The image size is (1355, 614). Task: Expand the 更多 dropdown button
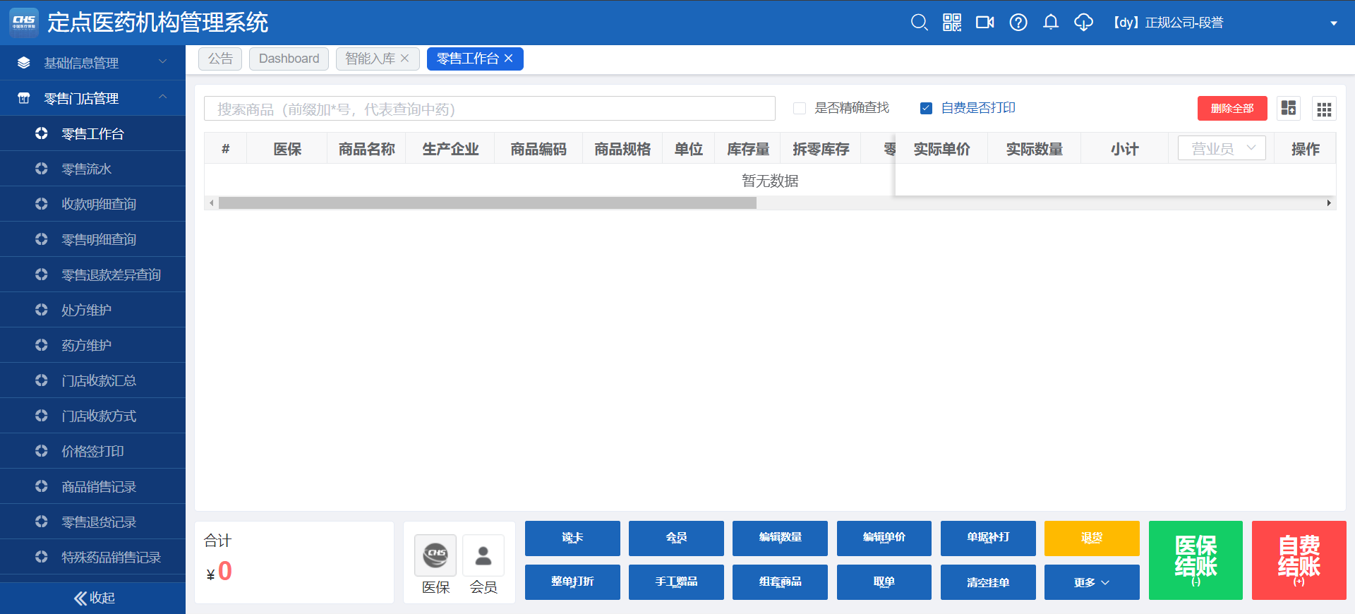tap(1092, 582)
